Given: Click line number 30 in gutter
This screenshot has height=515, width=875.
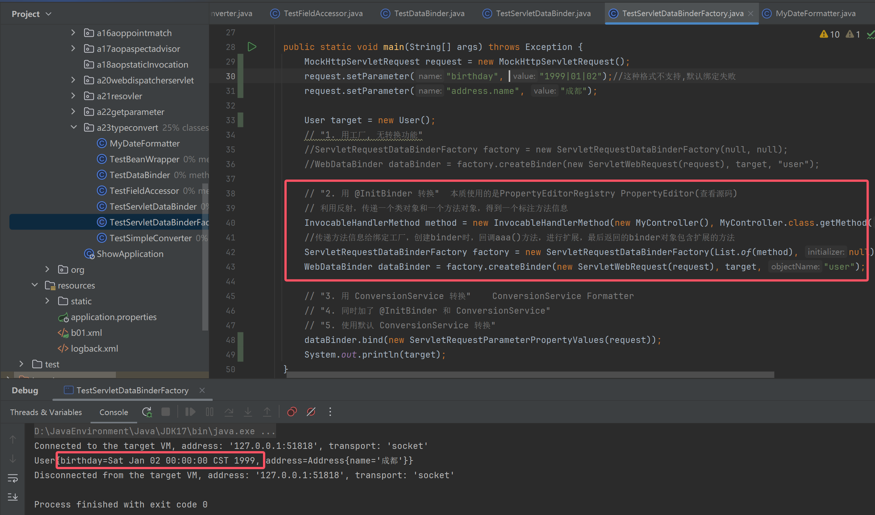Looking at the screenshot, I should click(230, 76).
